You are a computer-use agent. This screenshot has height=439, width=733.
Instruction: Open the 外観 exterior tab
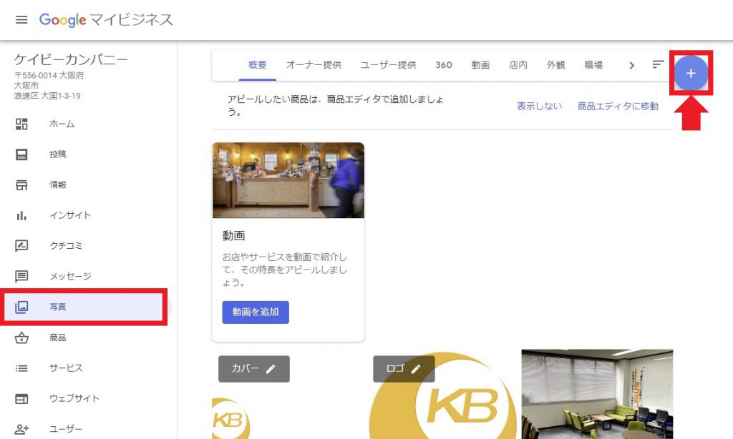[555, 65]
